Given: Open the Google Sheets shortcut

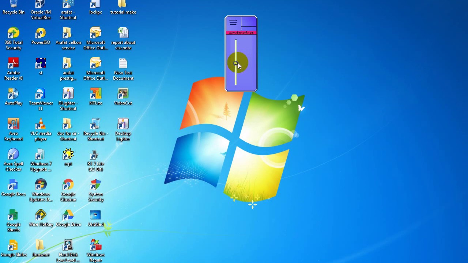Looking at the screenshot, I should tap(14, 220).
